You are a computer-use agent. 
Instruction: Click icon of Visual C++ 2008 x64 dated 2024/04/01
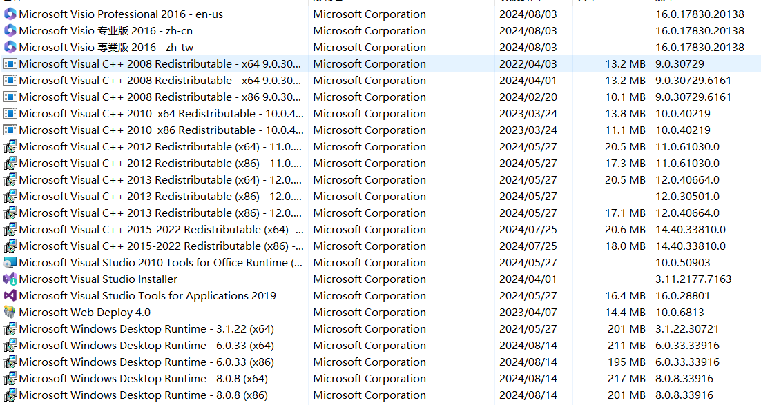pyautogui.click(x=10, y=80)
